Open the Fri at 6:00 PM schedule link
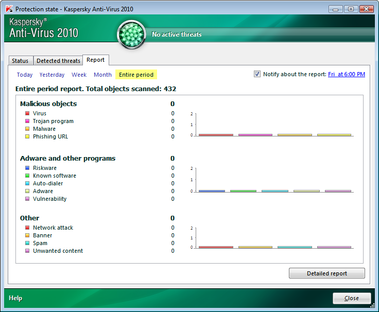This screenshot has width=379, height=312. [x=347, y=74]
